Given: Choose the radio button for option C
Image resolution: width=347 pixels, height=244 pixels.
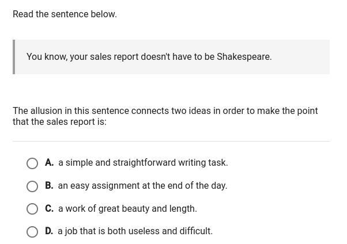Looking at the screenshot, I should point(32,209).
